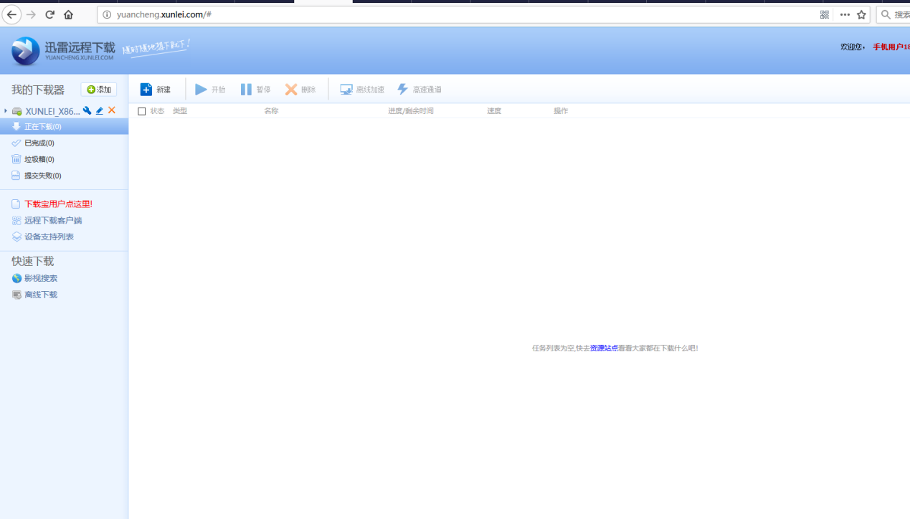This screenshot has height=519, width=910.
Task: Click the 离线加速 toolbar button
Action: [362, 90]
